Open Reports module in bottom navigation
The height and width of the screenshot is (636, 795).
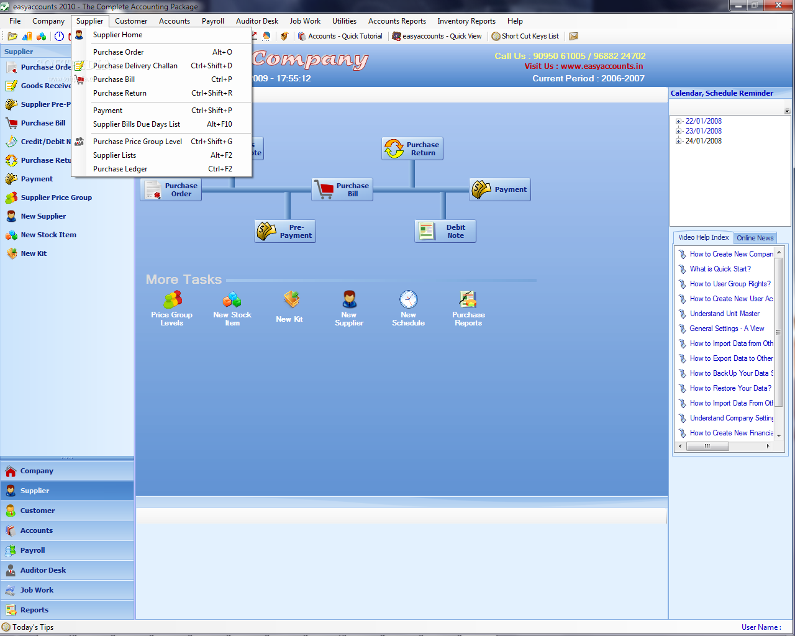pos(67,610)
